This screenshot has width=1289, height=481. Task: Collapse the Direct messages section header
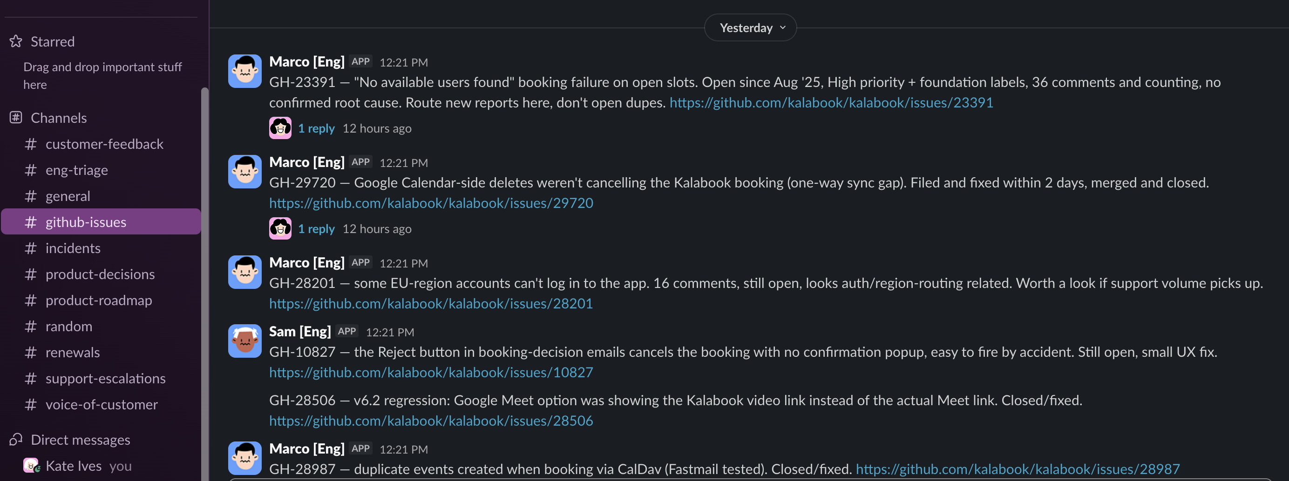(80, 440)
